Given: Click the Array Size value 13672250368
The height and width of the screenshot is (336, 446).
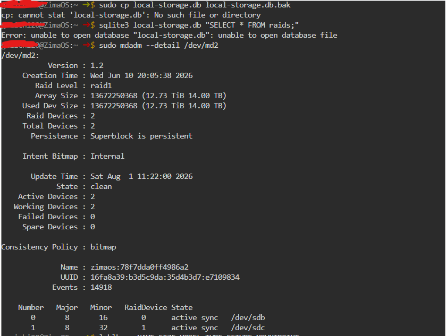Looking at the screenshot, I should tap(114, 96).
